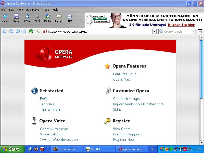Click the Fast Forward navigation button
The height and width of the screenshot is (153, 204).
24,31
